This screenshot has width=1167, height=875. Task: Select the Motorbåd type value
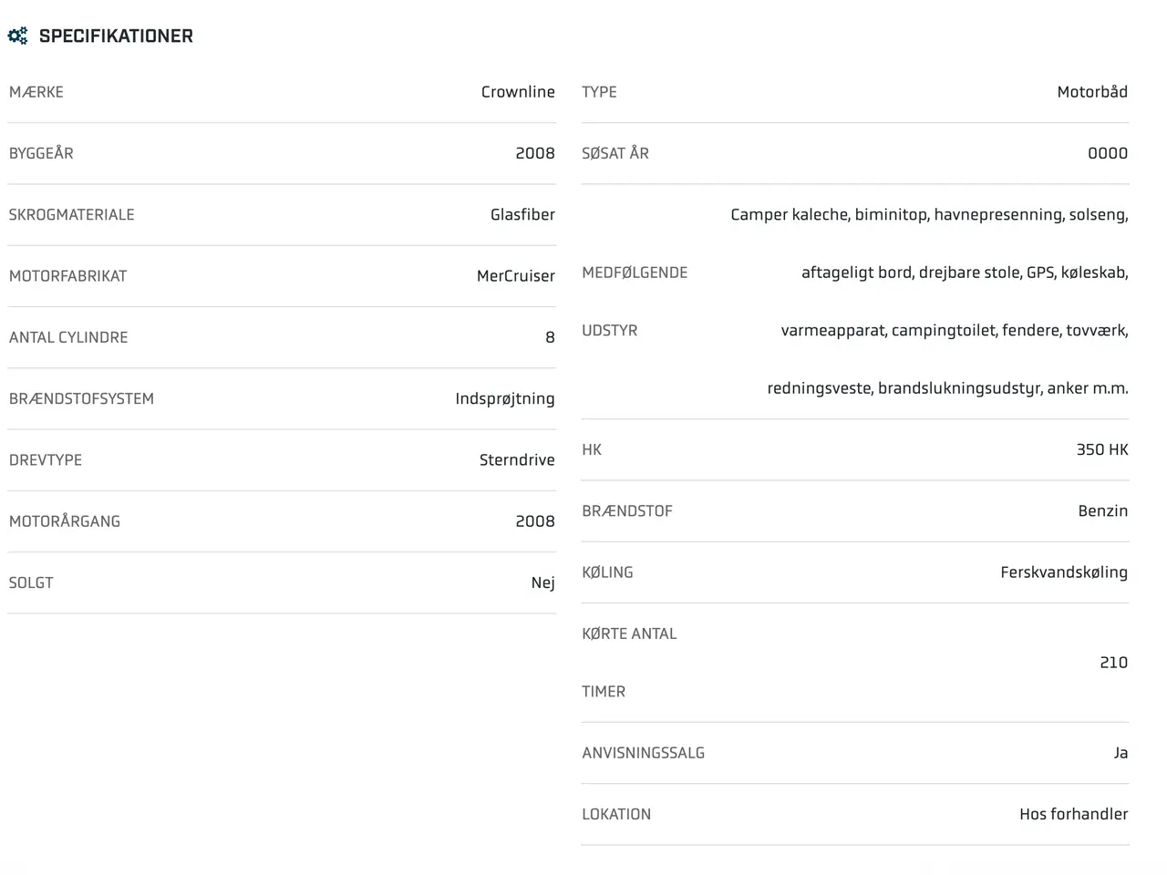click(1092, 92)
